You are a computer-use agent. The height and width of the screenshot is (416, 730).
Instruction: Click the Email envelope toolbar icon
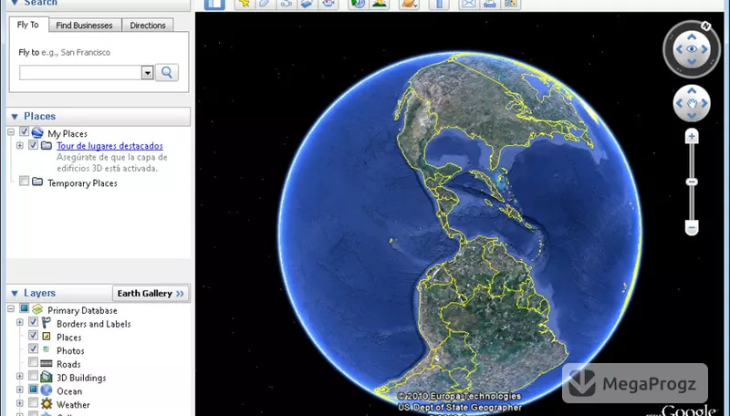click(x=468, y=4)
